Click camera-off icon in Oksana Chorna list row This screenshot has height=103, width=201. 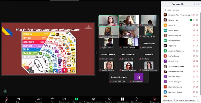[197, 41]
